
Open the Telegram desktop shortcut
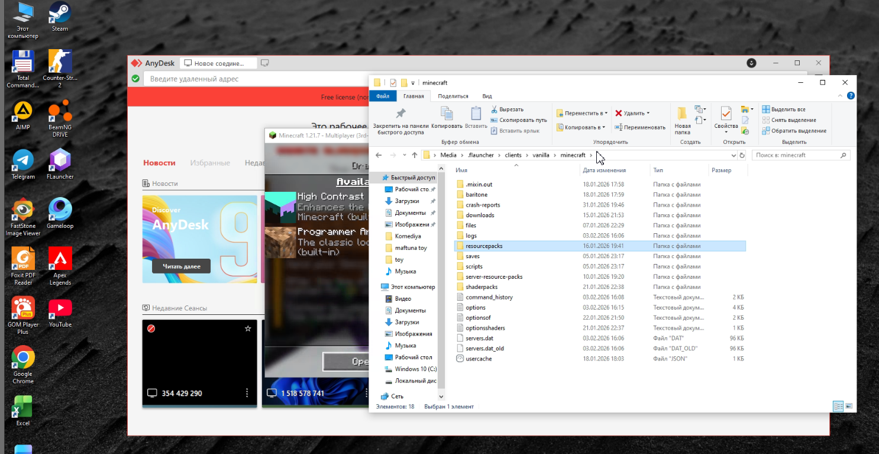pyautogui.click(x=23, y=161)
